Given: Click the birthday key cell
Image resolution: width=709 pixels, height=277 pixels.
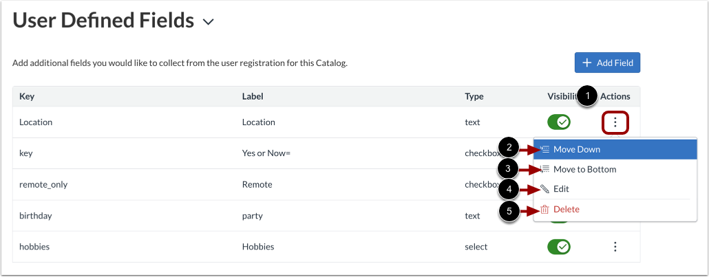Looking at the screenshot, I should click(36, 215).
